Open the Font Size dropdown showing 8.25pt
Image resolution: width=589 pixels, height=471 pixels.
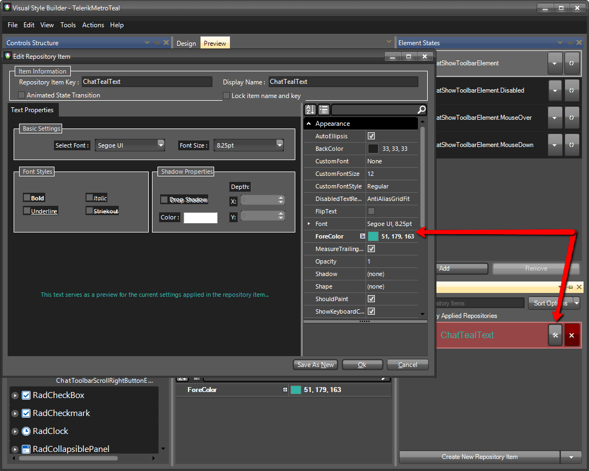(x=279, y=145)
